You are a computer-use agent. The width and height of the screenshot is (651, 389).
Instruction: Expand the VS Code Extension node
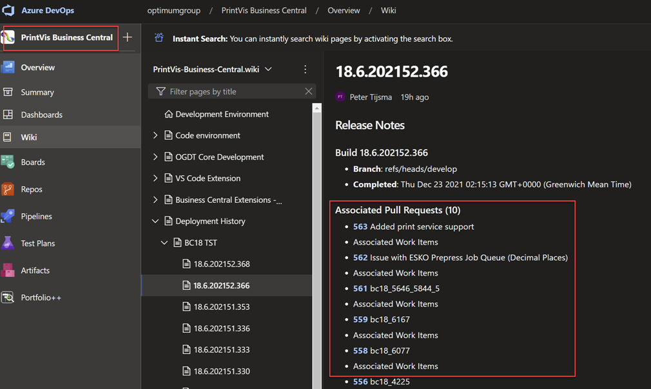(x=155, y=178)
